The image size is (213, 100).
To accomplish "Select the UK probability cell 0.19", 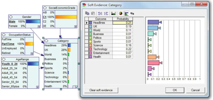I will [123, 26].
